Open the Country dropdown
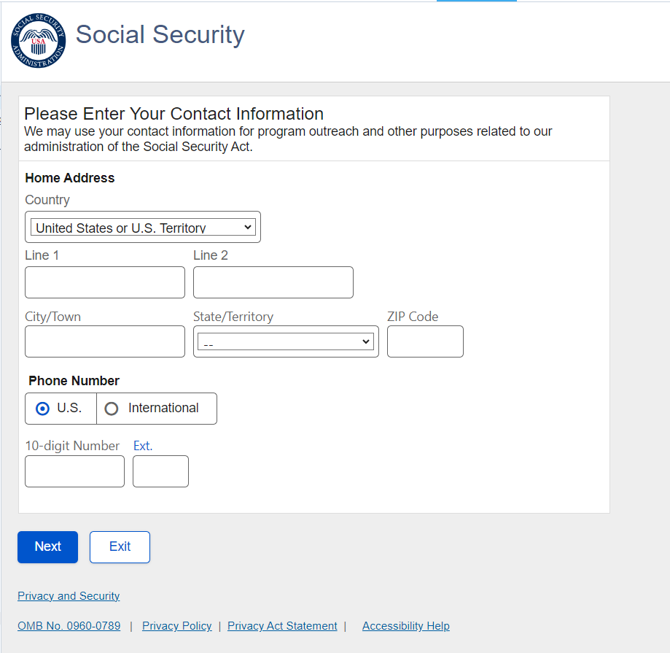This screenshot has width=670, height=653. point(143,228)
